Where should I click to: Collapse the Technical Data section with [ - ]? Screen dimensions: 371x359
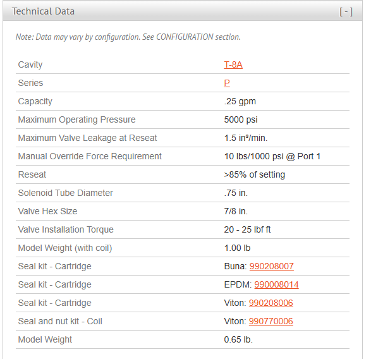tap(346, 11)
